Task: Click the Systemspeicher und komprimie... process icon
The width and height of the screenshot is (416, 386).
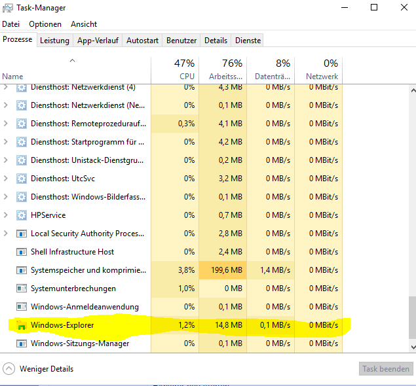Action: coord(22,270)
